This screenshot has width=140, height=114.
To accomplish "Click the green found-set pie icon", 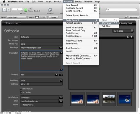I will tap(25, 10).
